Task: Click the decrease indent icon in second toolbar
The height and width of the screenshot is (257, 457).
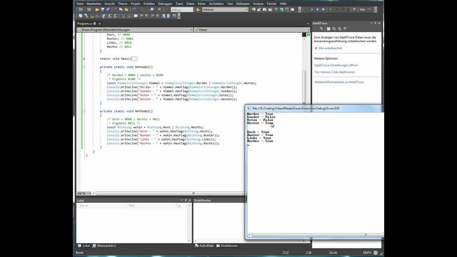Action: pyautogui.click(x=110, y=16)
